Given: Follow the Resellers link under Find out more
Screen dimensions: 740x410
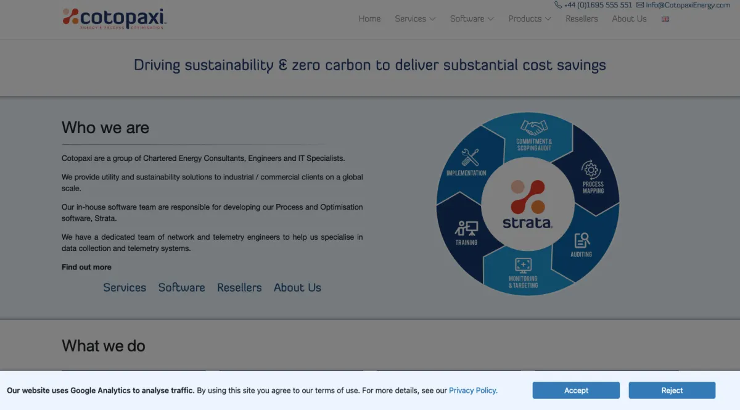Looking at the screenshot, I should 239,287.
